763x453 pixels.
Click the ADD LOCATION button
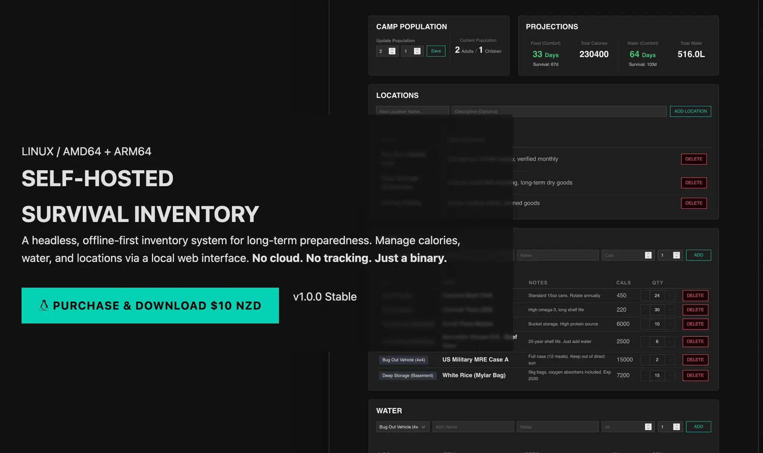click(x=690, y=111)
